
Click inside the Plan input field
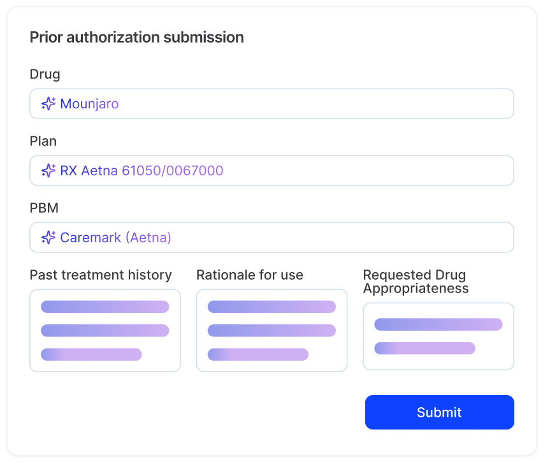coord(271,170)
